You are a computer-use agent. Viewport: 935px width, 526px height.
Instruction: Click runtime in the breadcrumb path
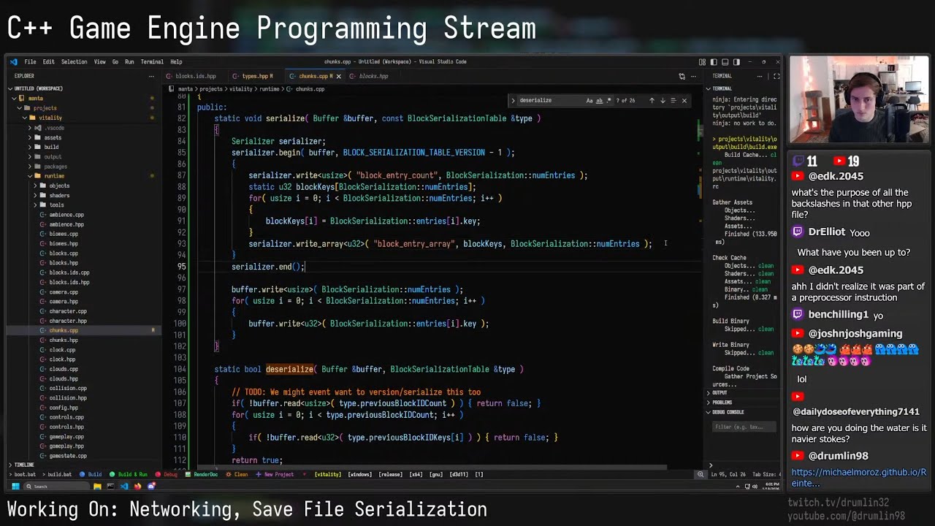tap(269, 89)
